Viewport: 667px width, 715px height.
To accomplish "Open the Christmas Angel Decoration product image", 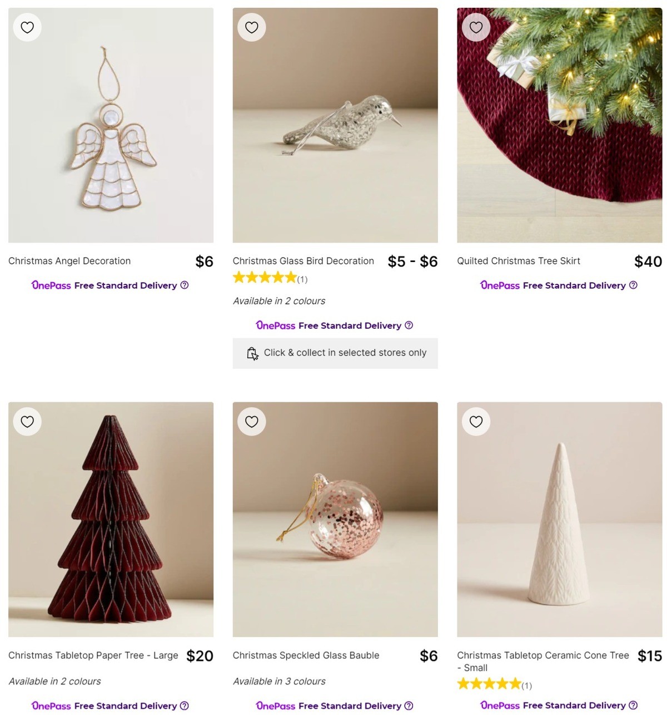I will click(x=111, y=125).
